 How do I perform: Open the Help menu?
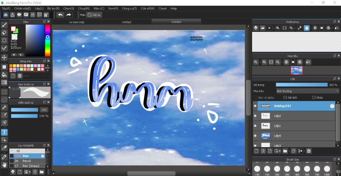173,8
